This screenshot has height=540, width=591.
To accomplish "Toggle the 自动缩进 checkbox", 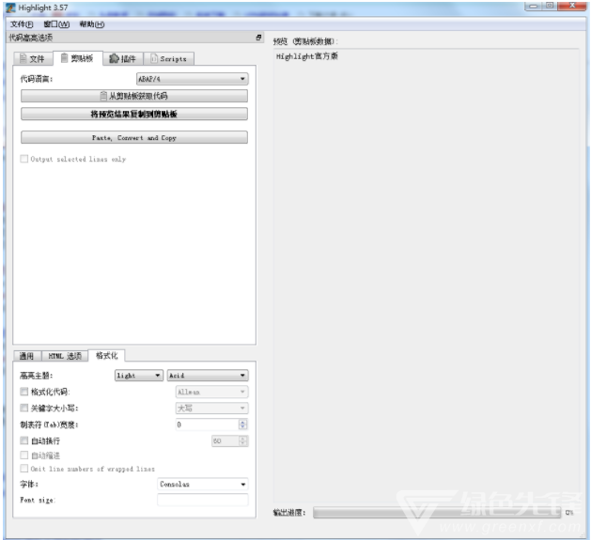I will [x=24, y=455].
